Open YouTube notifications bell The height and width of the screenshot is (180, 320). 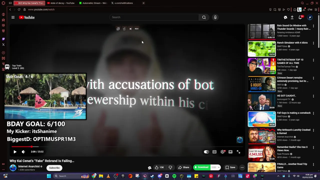pos(300,17)
